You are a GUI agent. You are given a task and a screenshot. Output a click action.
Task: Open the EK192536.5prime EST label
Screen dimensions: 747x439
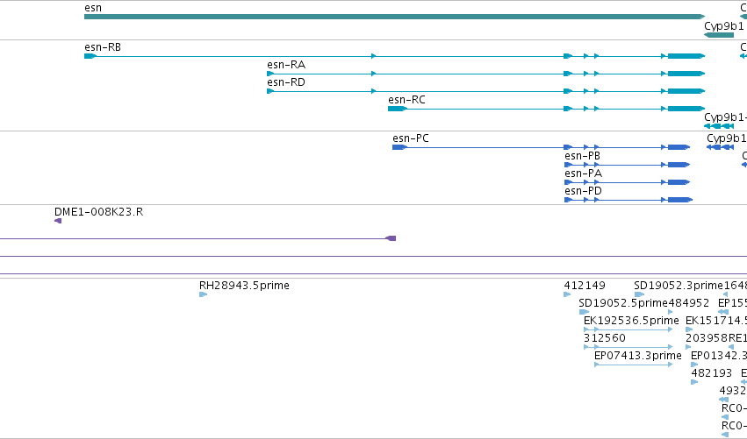(x=631, y=321)
